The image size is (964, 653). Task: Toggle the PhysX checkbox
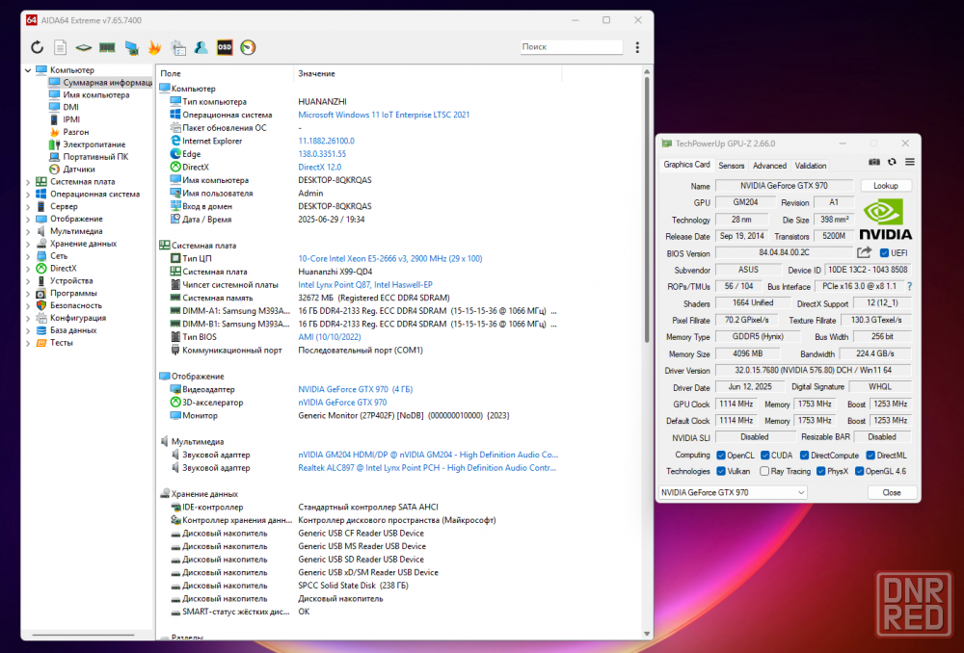tap(820, 471)
